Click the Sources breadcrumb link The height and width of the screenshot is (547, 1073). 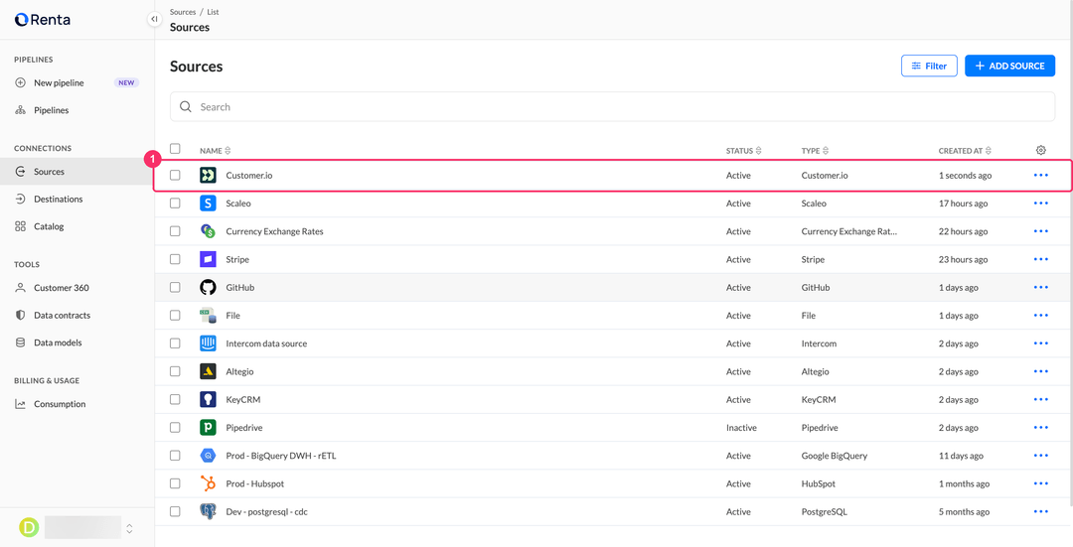coord(183,12)
